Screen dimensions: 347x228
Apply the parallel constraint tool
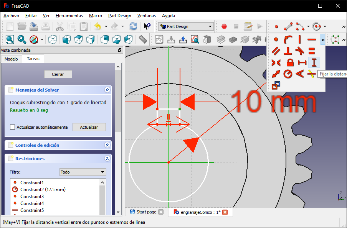click(x=276, y=51)
